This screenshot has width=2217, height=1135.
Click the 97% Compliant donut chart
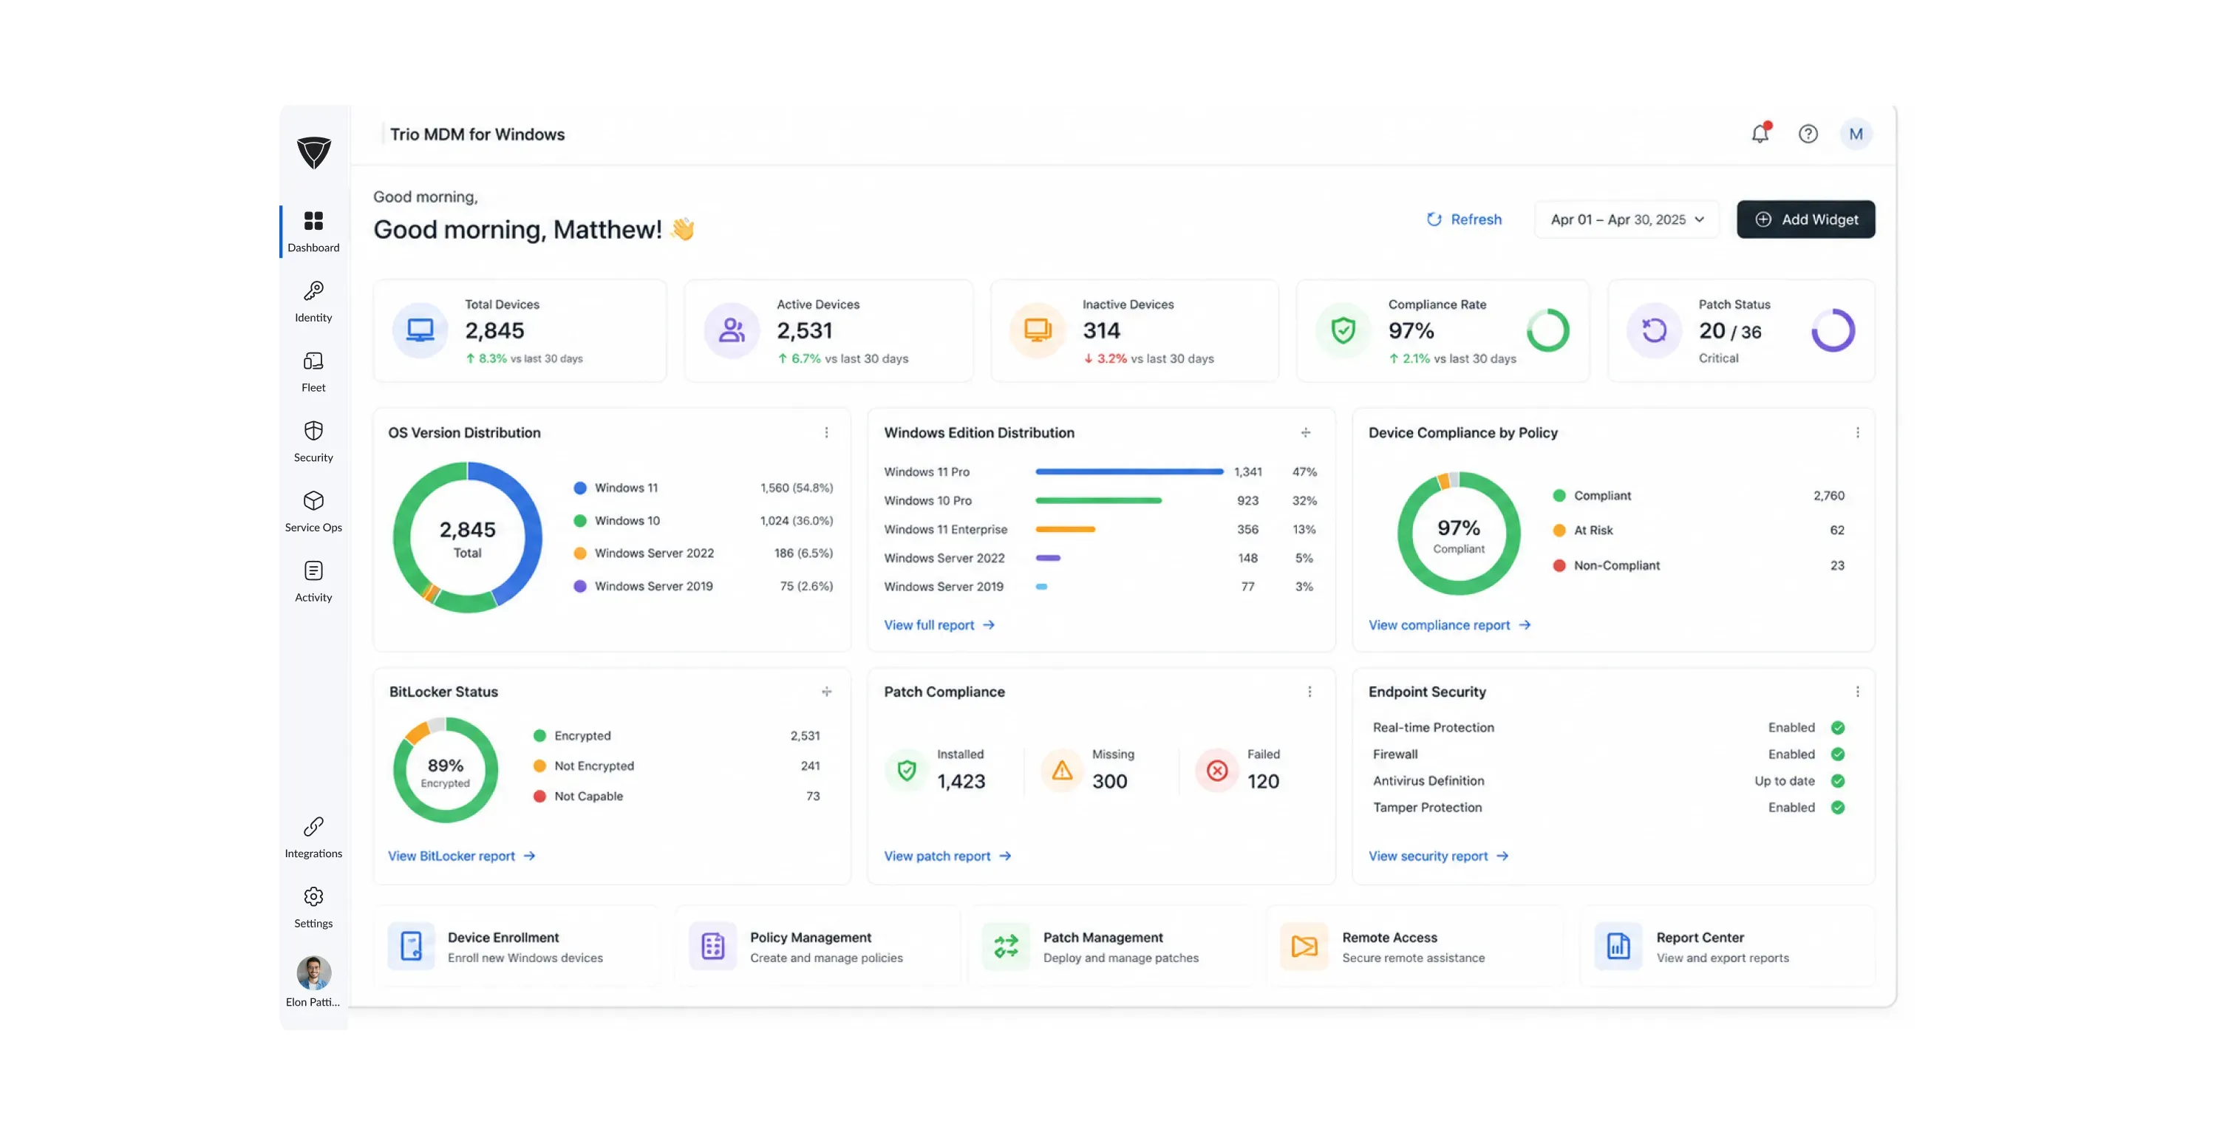(x=1459, y=534)
